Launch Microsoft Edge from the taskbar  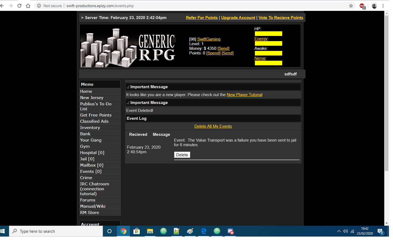204,231
